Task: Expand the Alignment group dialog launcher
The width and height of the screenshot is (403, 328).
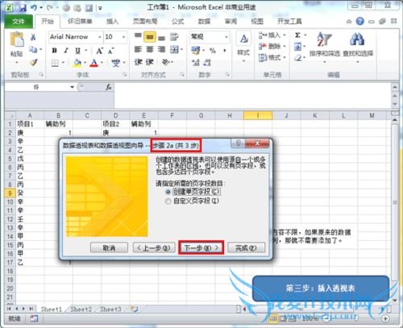Action: click(182, 74)
